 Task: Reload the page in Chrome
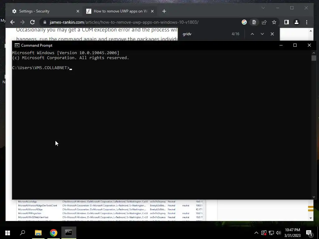32,22
